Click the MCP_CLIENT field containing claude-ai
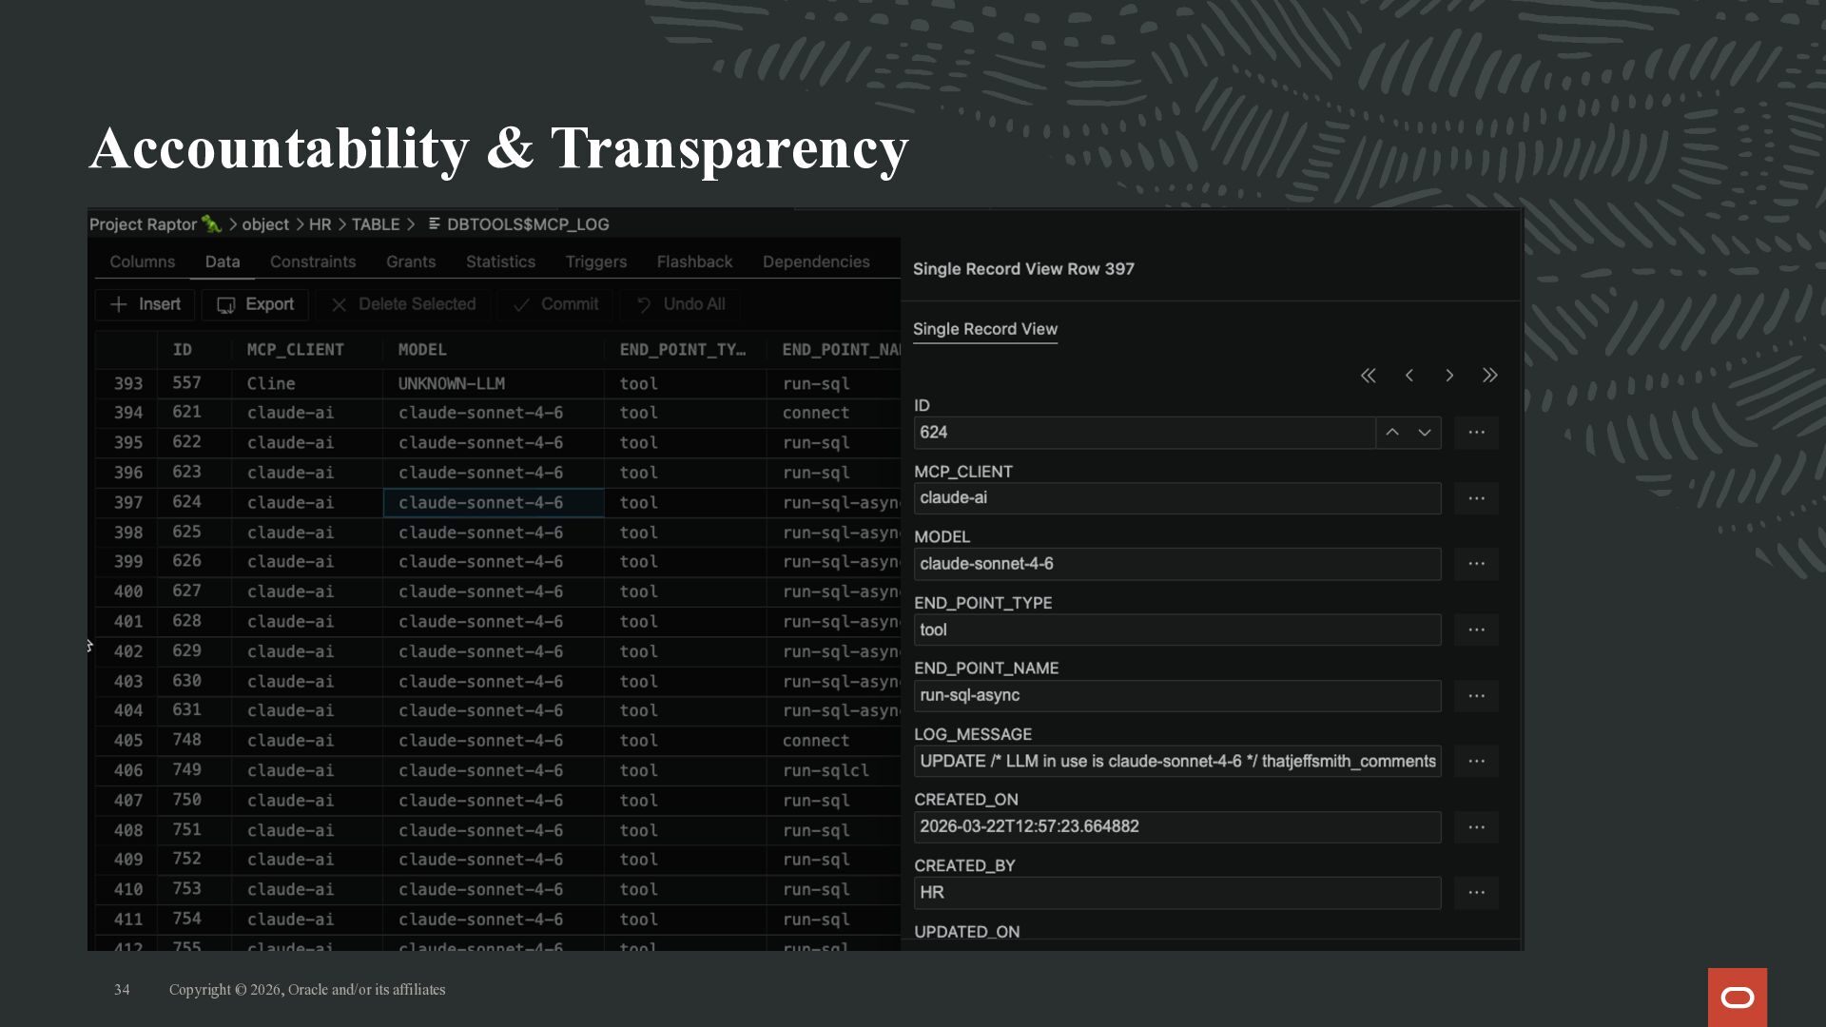This screenshot has width=1826, height=1027. 1177,498
